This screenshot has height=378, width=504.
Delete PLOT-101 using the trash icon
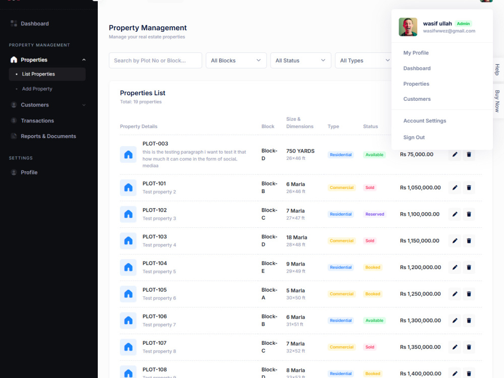point(469,187)
